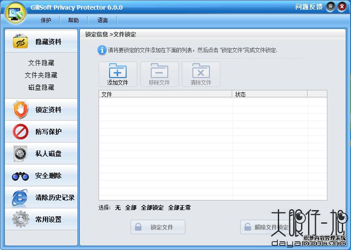Click the 私人磁盘 safe vault icon

coord(20,154)
